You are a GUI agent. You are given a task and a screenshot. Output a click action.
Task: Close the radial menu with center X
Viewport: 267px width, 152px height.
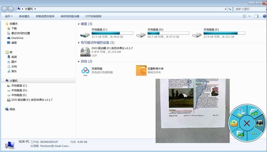(247, 123)
